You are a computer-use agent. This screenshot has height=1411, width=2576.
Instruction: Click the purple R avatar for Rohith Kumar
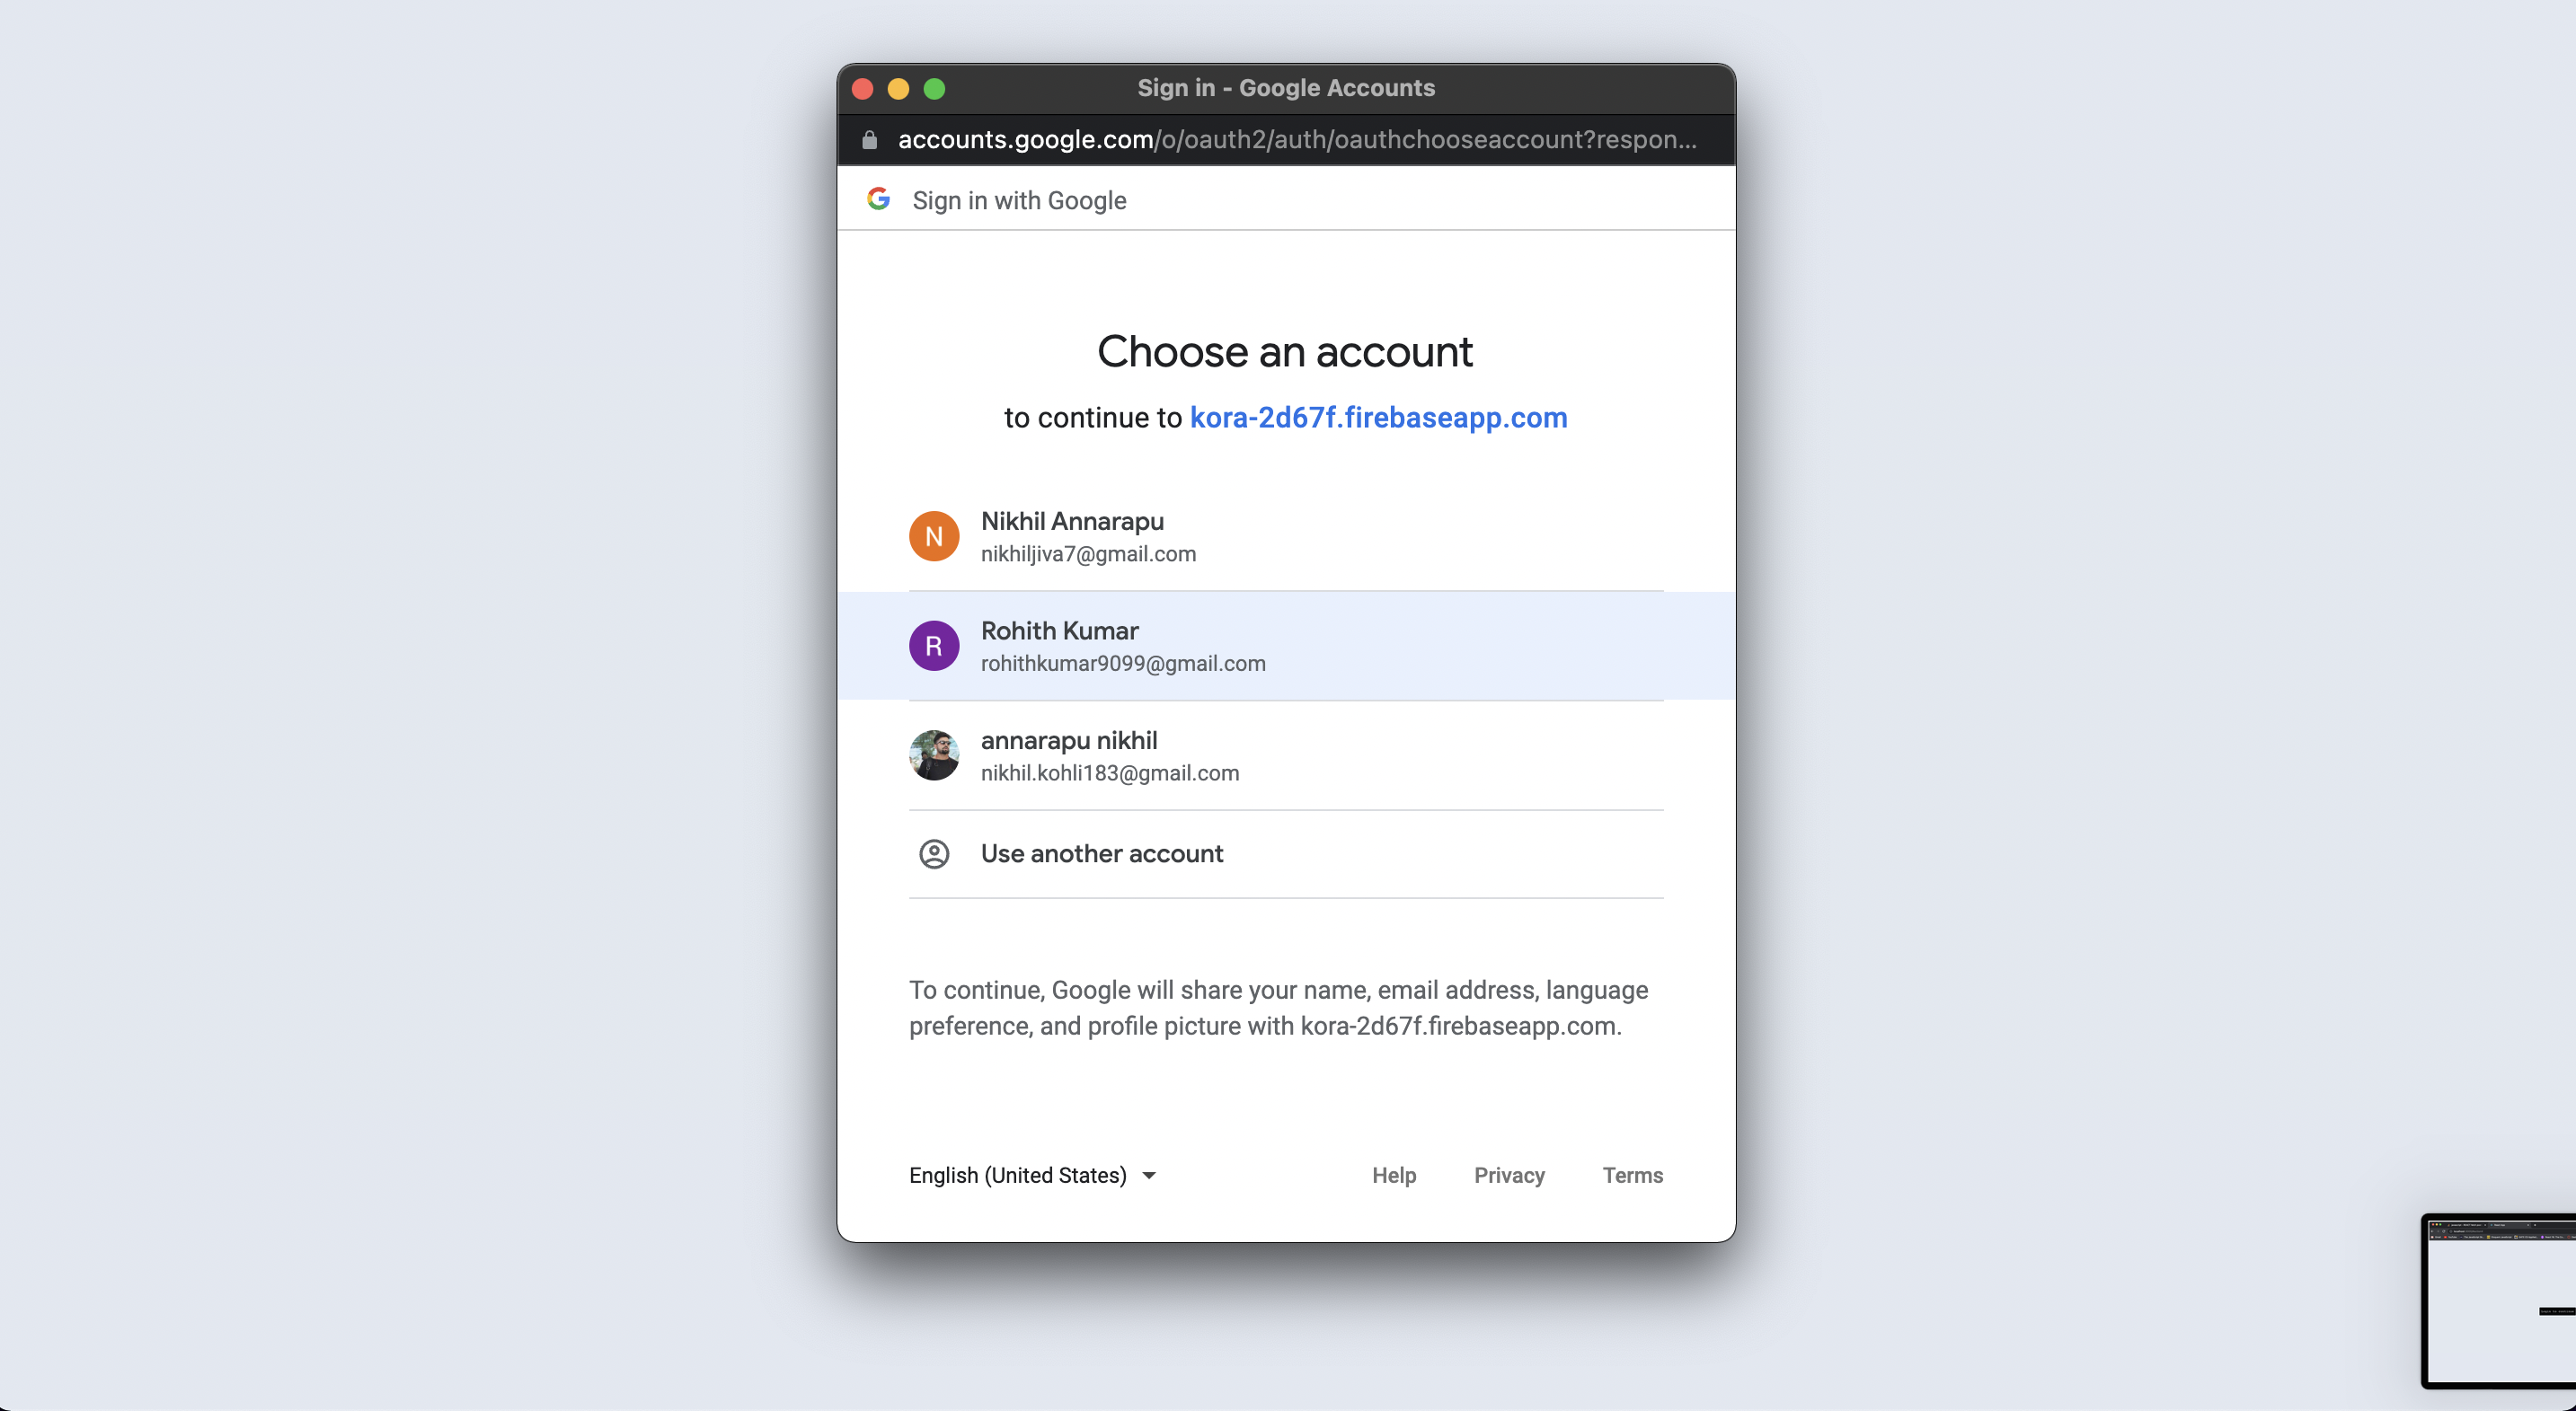pyautogui.click(x=934, y=646)
